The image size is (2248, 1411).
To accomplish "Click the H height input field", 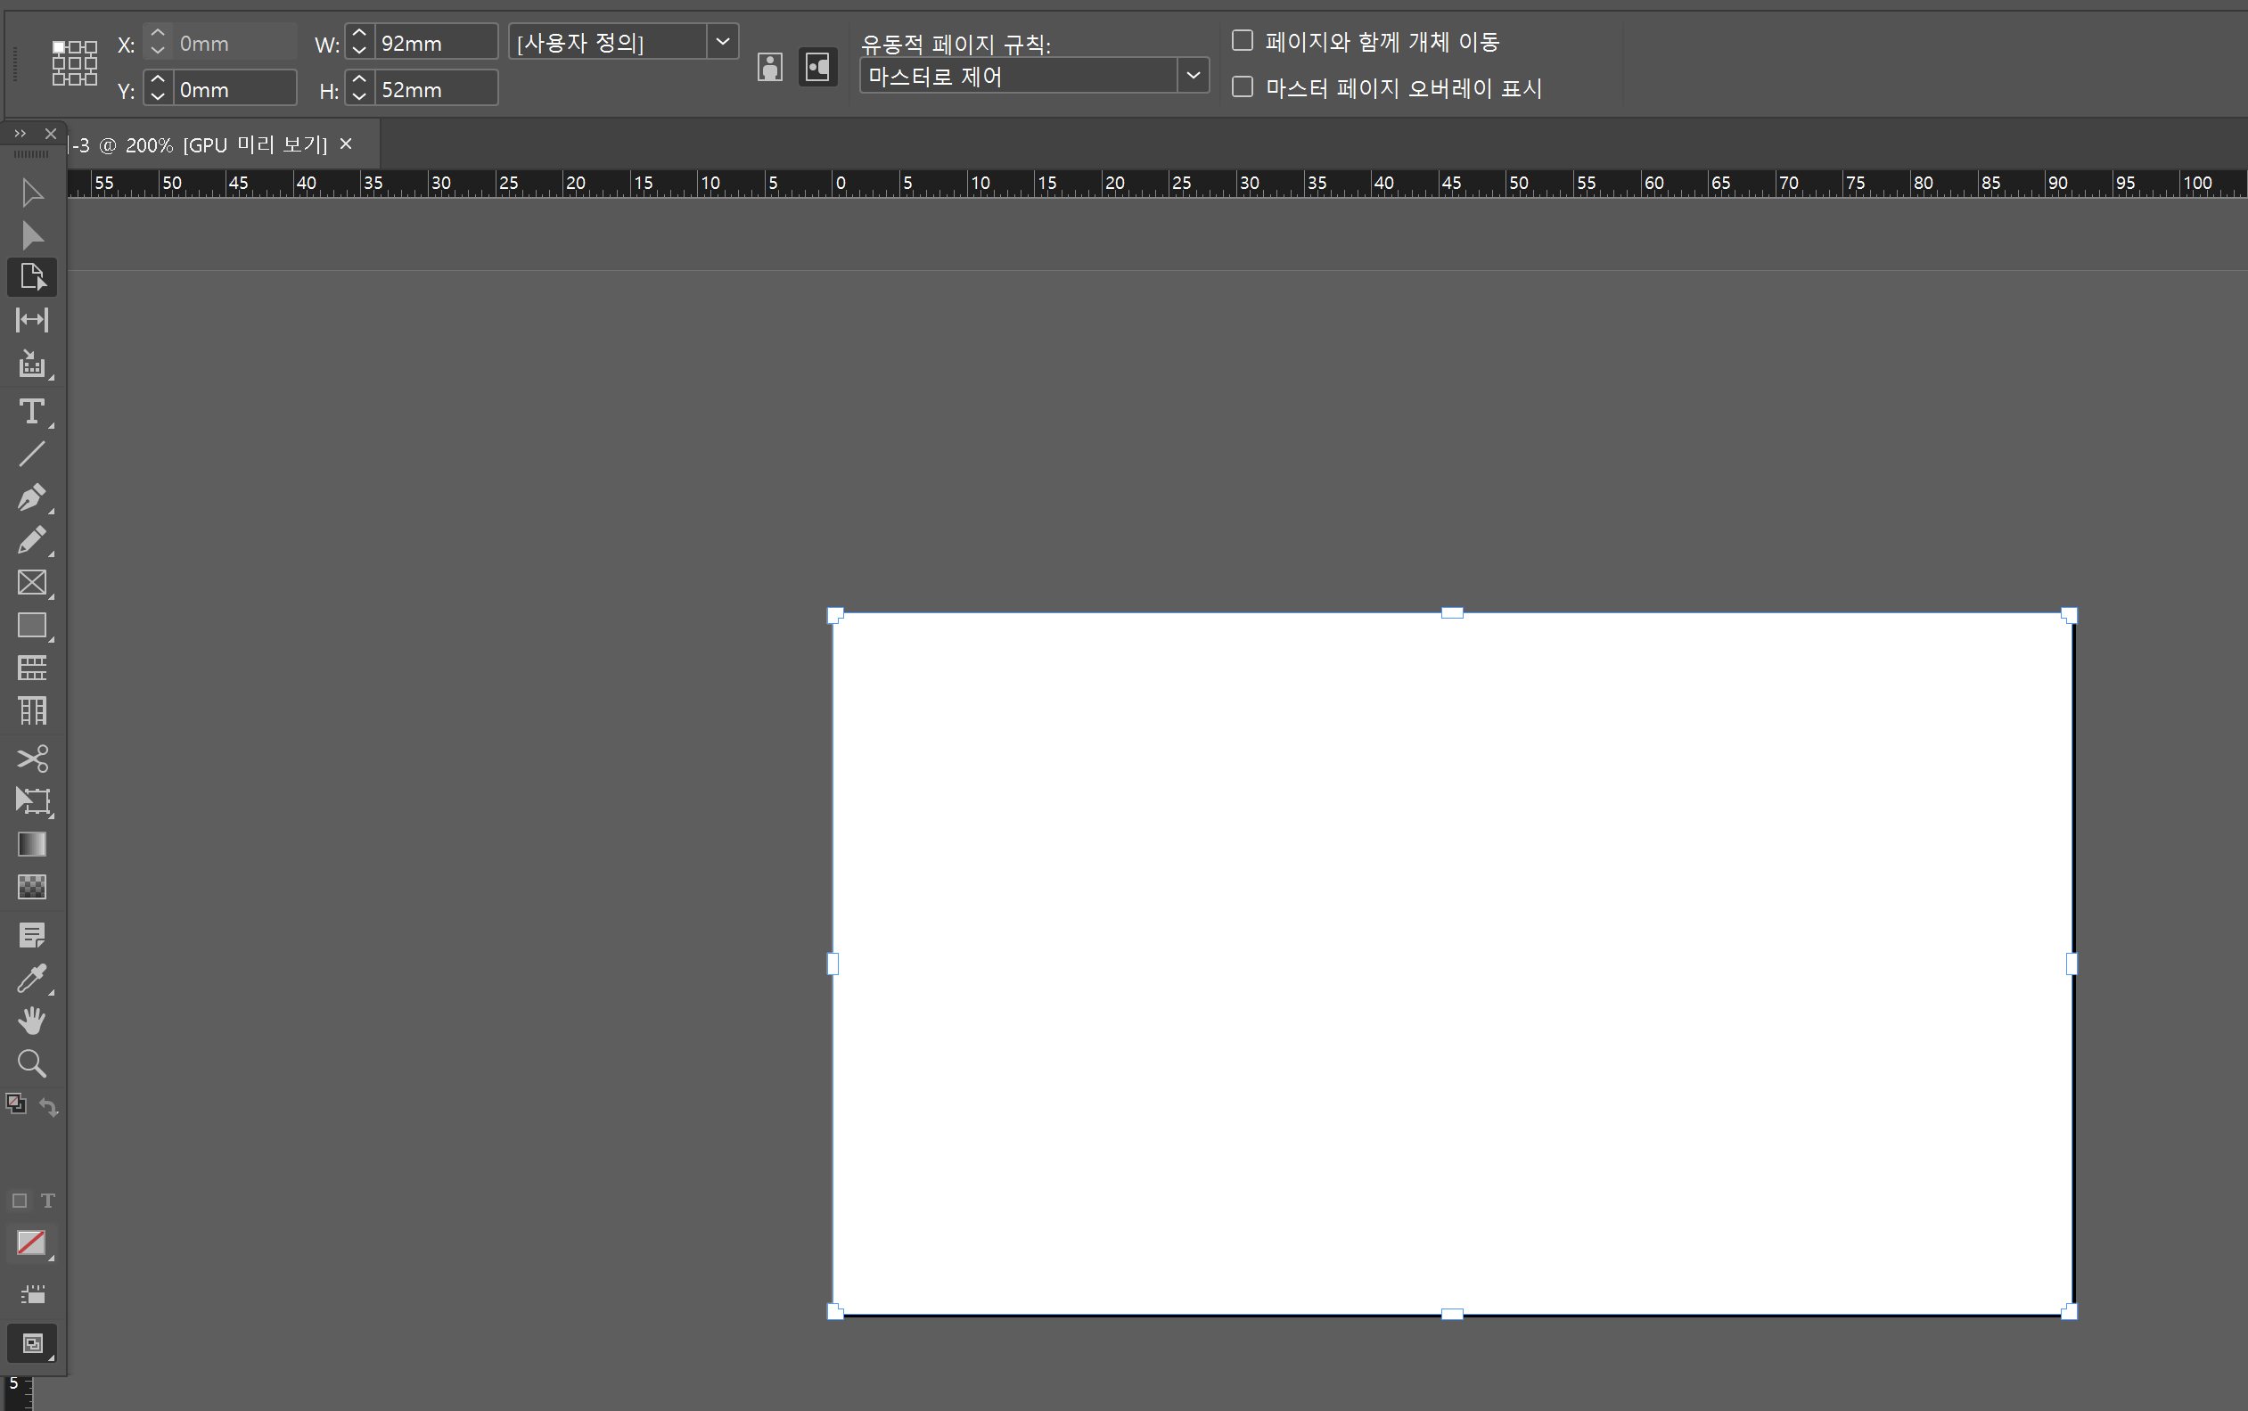I will point(435,90).
